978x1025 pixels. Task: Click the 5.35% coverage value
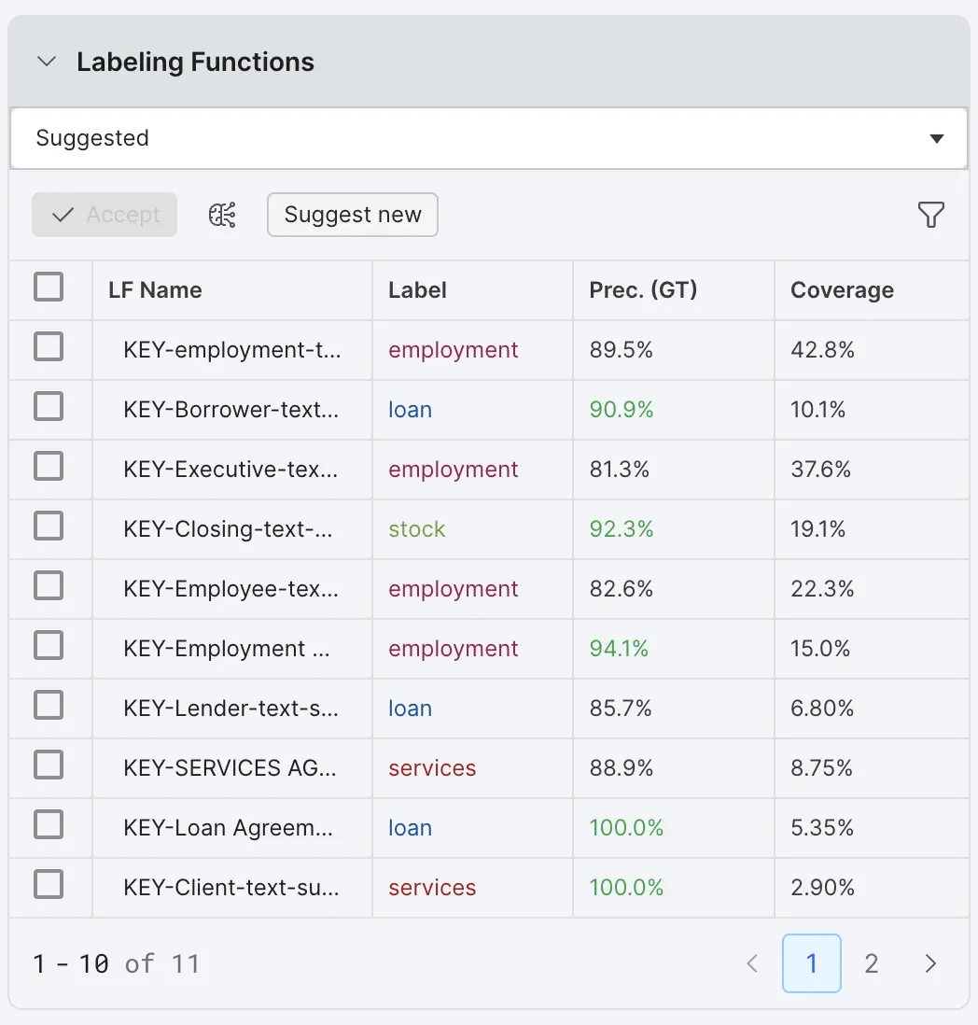822,828
